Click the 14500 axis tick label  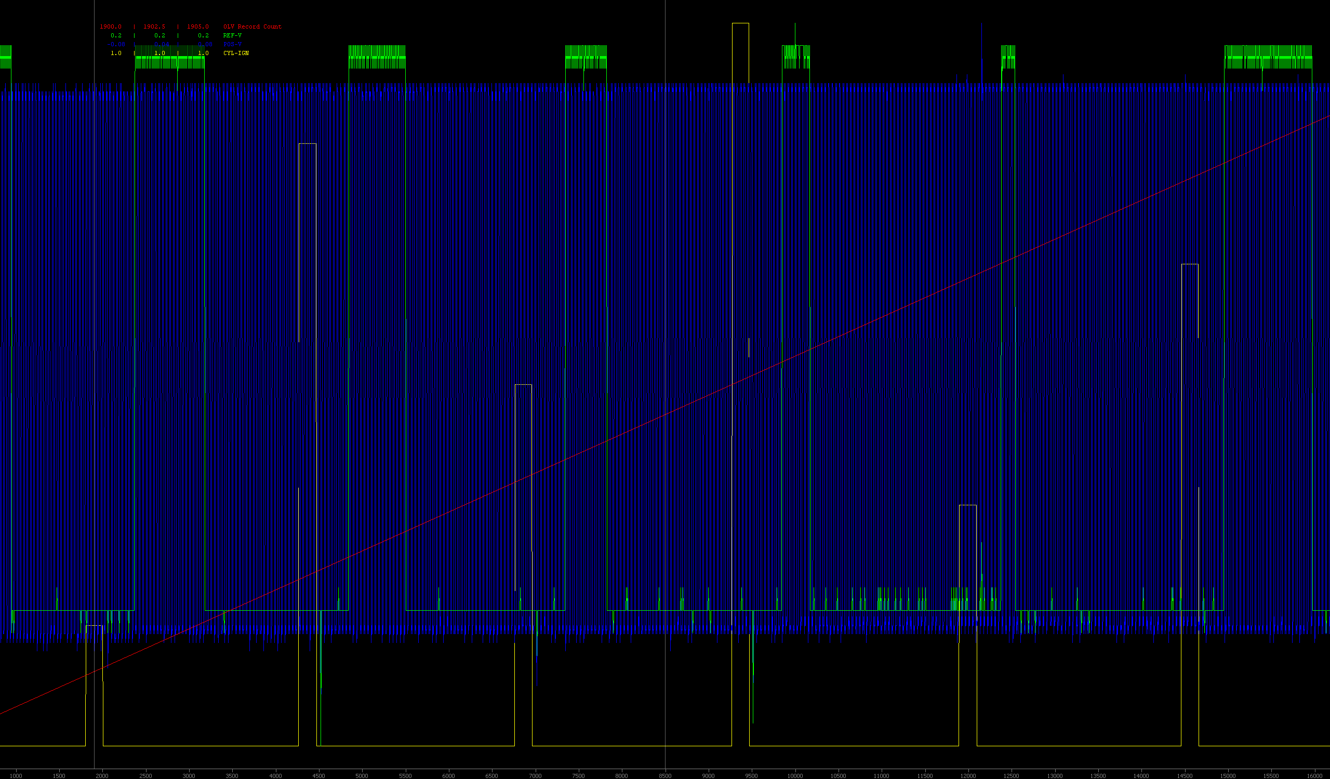click(1185, 775)
